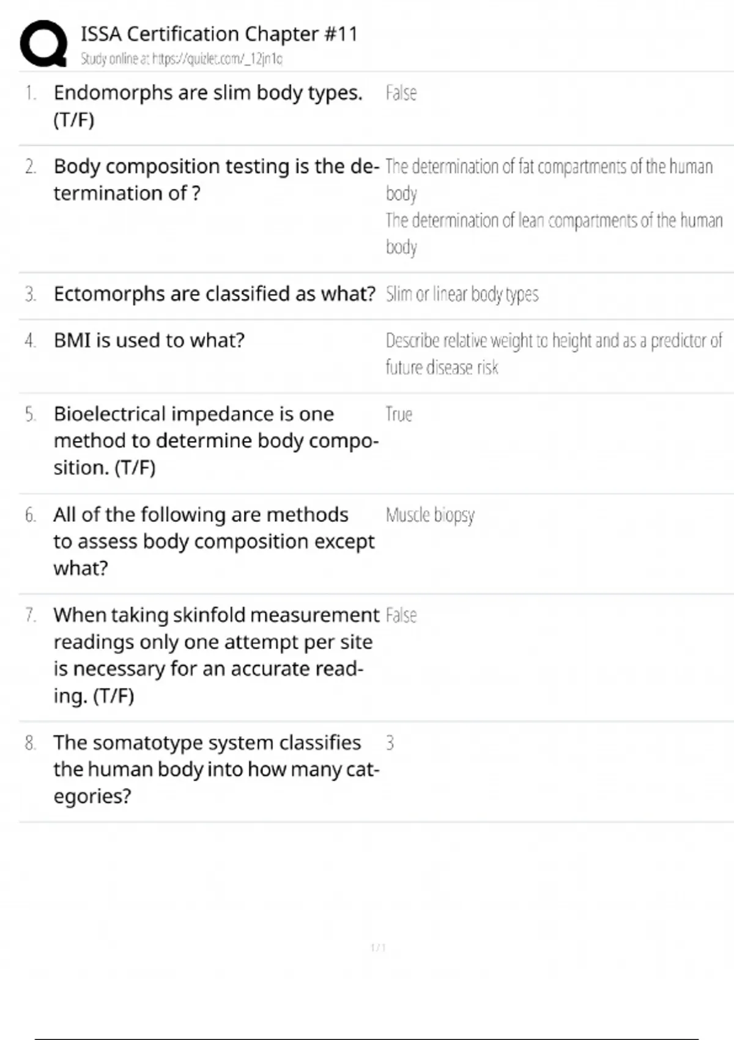This screenshot has width=734, height=1040.
Task: Select the Ectomorphs classification question
Action: [214, 294]
